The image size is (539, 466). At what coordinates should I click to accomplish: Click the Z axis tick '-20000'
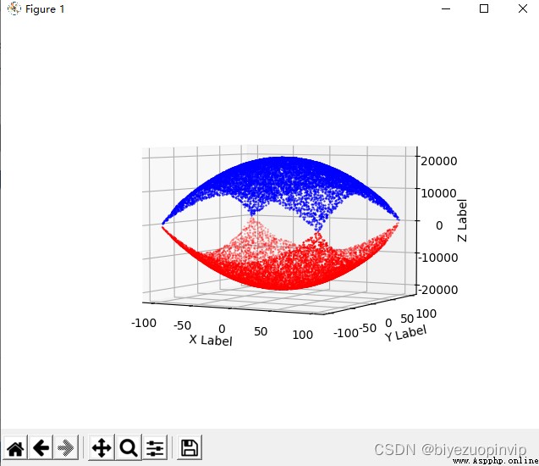[437, 290]
